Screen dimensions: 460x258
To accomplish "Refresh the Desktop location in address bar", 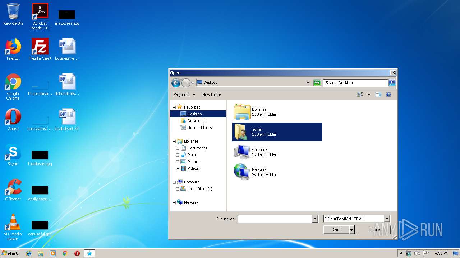I will 317,83.
